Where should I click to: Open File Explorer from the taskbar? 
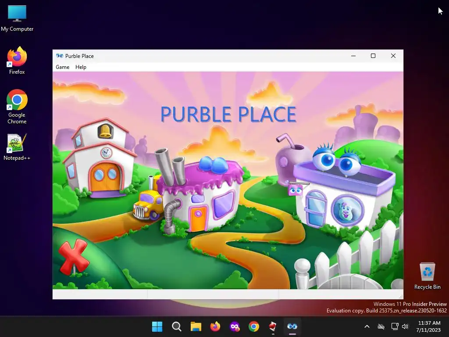click(x=196, y=326)
